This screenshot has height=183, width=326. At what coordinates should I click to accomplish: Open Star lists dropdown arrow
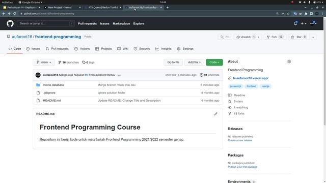click(x=313, y=37)
